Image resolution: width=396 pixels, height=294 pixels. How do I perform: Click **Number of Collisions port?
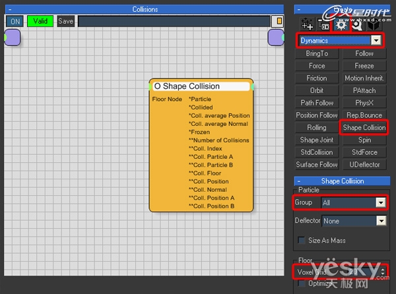pyautogui.click(x=219, y=140)
